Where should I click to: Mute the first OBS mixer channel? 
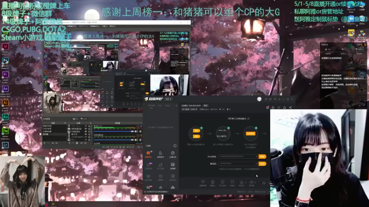tap(136, 132)
